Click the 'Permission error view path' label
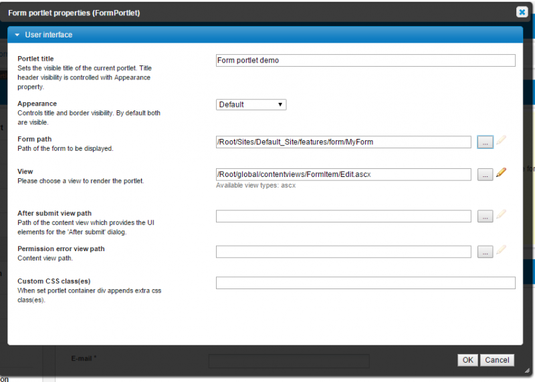 [61, 248]
